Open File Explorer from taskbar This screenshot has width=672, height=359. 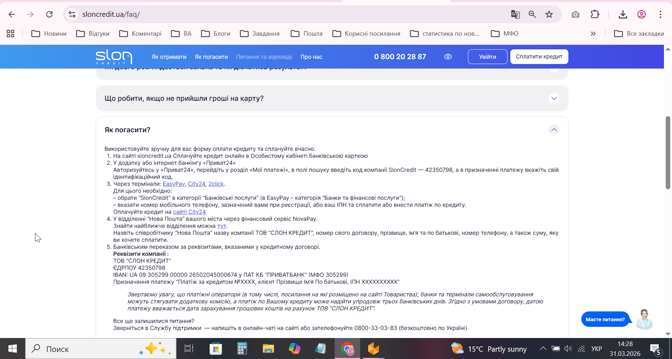click(268, 349)
